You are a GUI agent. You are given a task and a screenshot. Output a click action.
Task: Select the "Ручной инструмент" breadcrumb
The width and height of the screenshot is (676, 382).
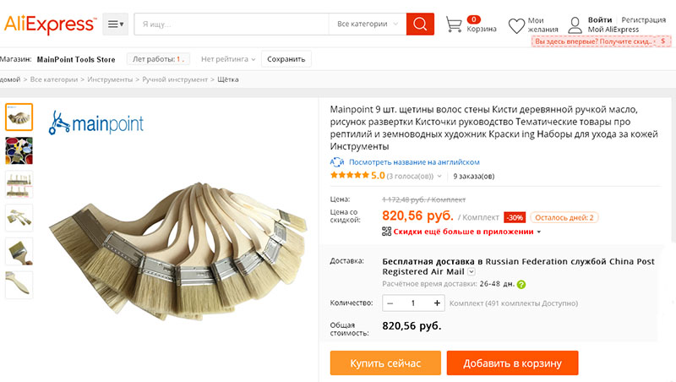175,79
